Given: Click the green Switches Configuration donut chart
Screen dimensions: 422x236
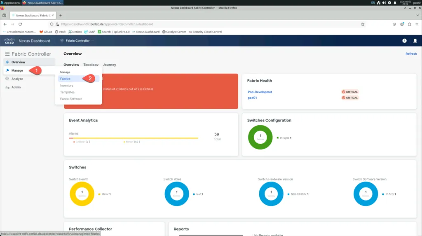Looking at the screenshot, I should [260, 138].
